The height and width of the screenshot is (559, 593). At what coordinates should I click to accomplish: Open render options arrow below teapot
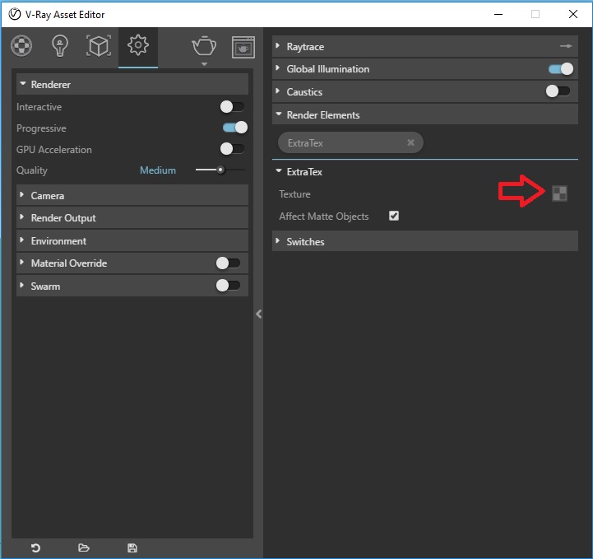click(204, 64)
